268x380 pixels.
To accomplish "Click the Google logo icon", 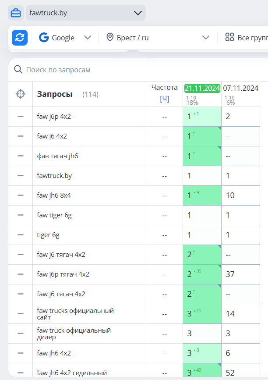I will [x=44, y=38].
